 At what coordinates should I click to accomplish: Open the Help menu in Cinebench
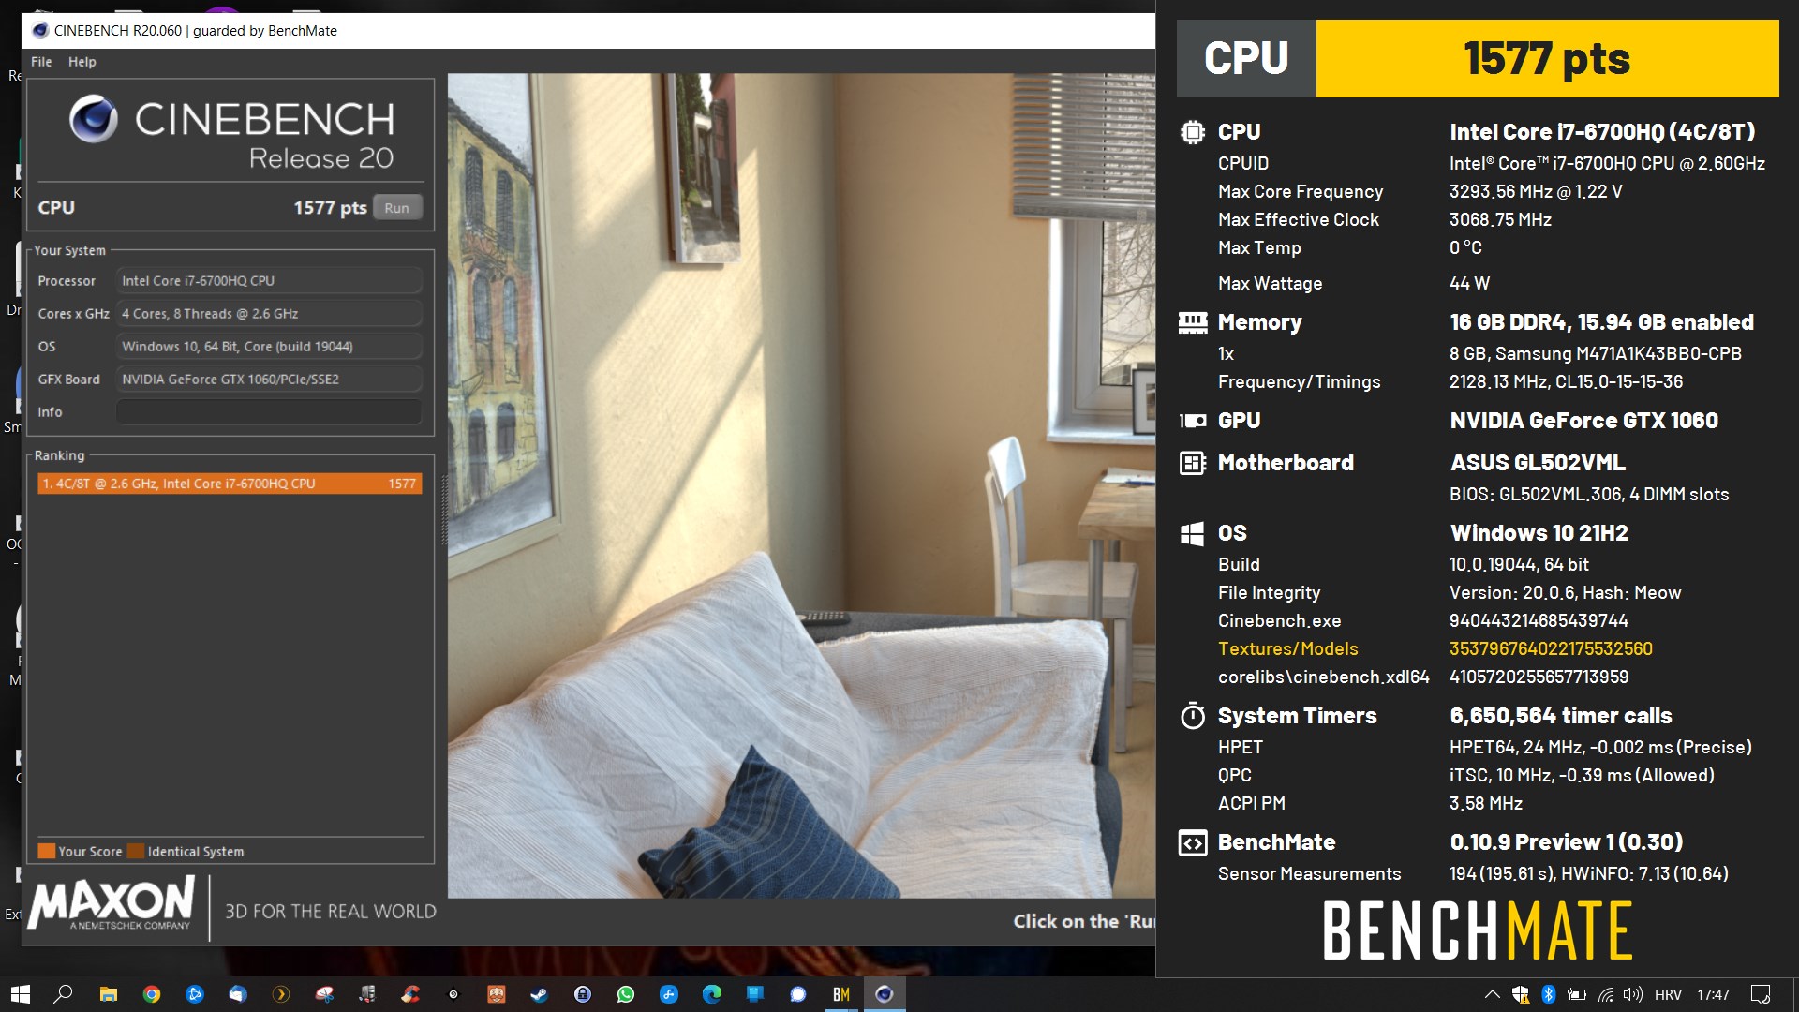point(82,62)
